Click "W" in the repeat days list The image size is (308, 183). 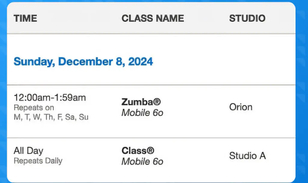[37, 117]
